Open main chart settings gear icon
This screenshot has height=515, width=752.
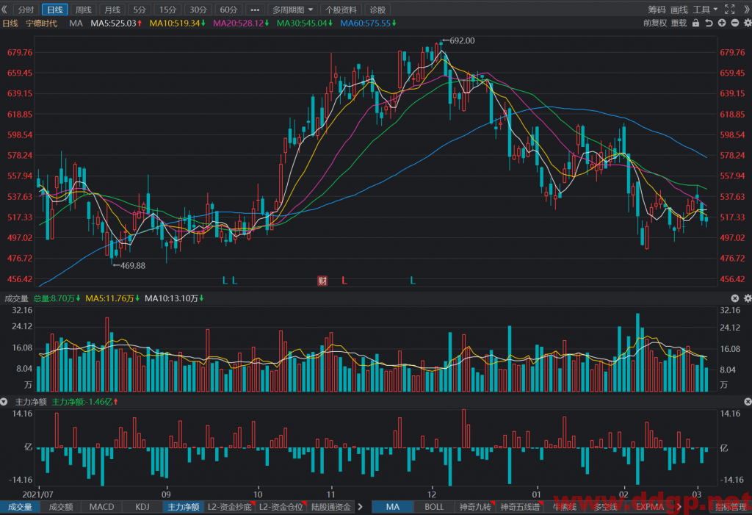tap(747, 23)
